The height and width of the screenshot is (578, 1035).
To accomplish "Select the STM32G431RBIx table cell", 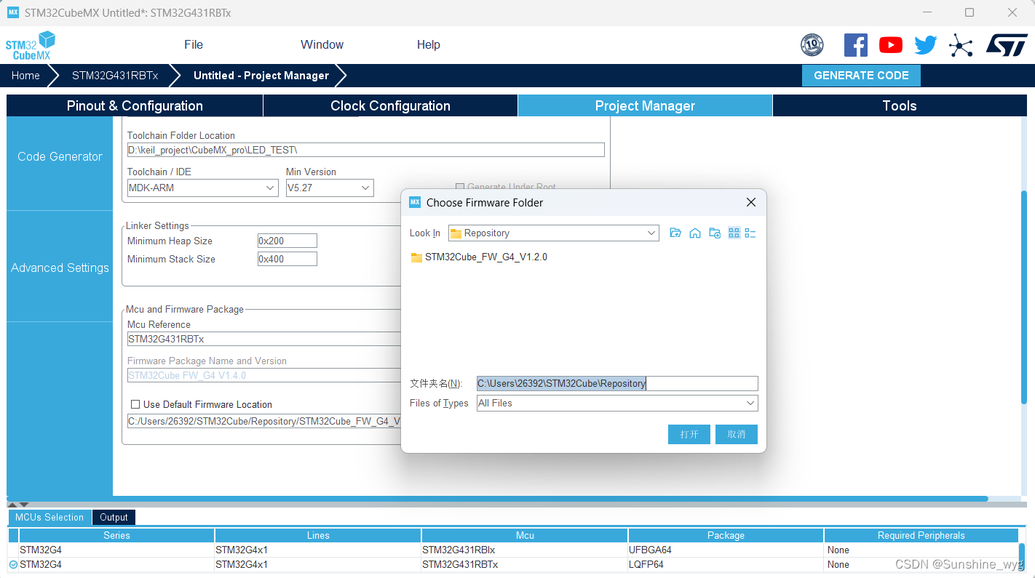I will pos(524,550).
